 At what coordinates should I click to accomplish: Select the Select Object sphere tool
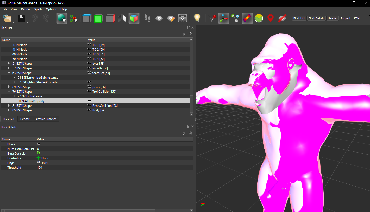pyautogui.click(x=62, y=18)
